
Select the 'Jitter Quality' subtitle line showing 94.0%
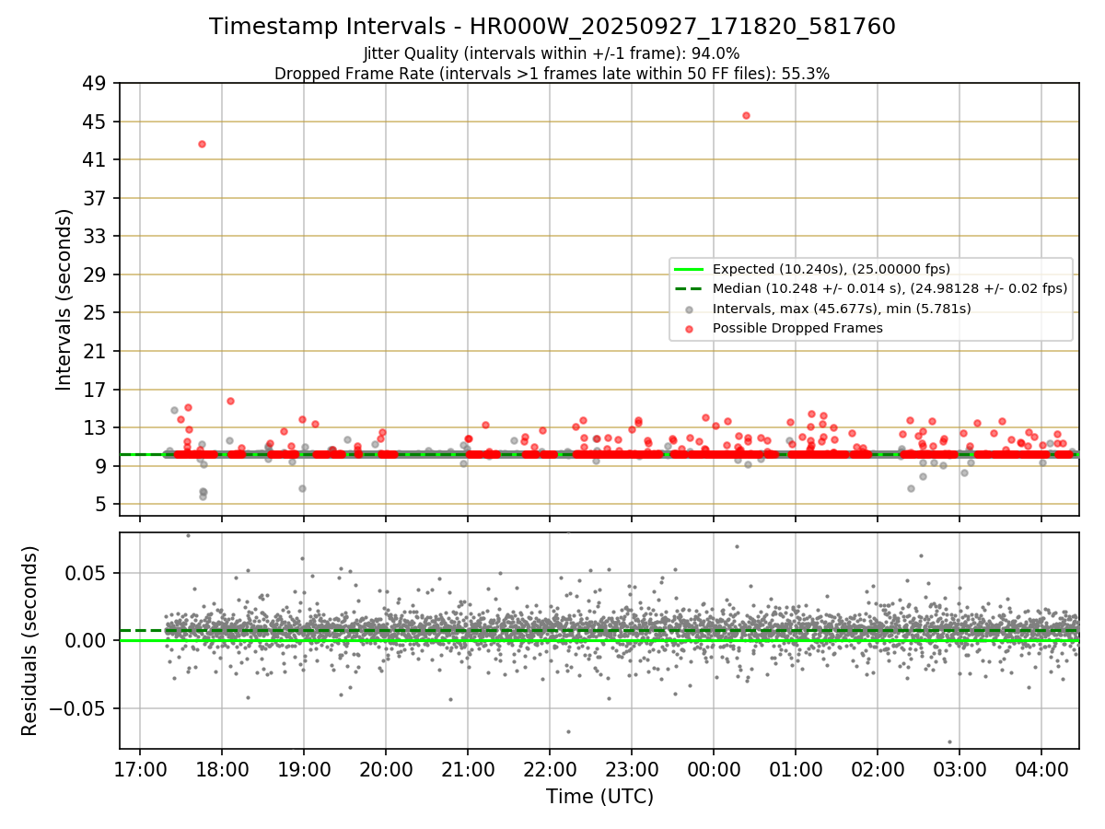[x=552, y=54]
